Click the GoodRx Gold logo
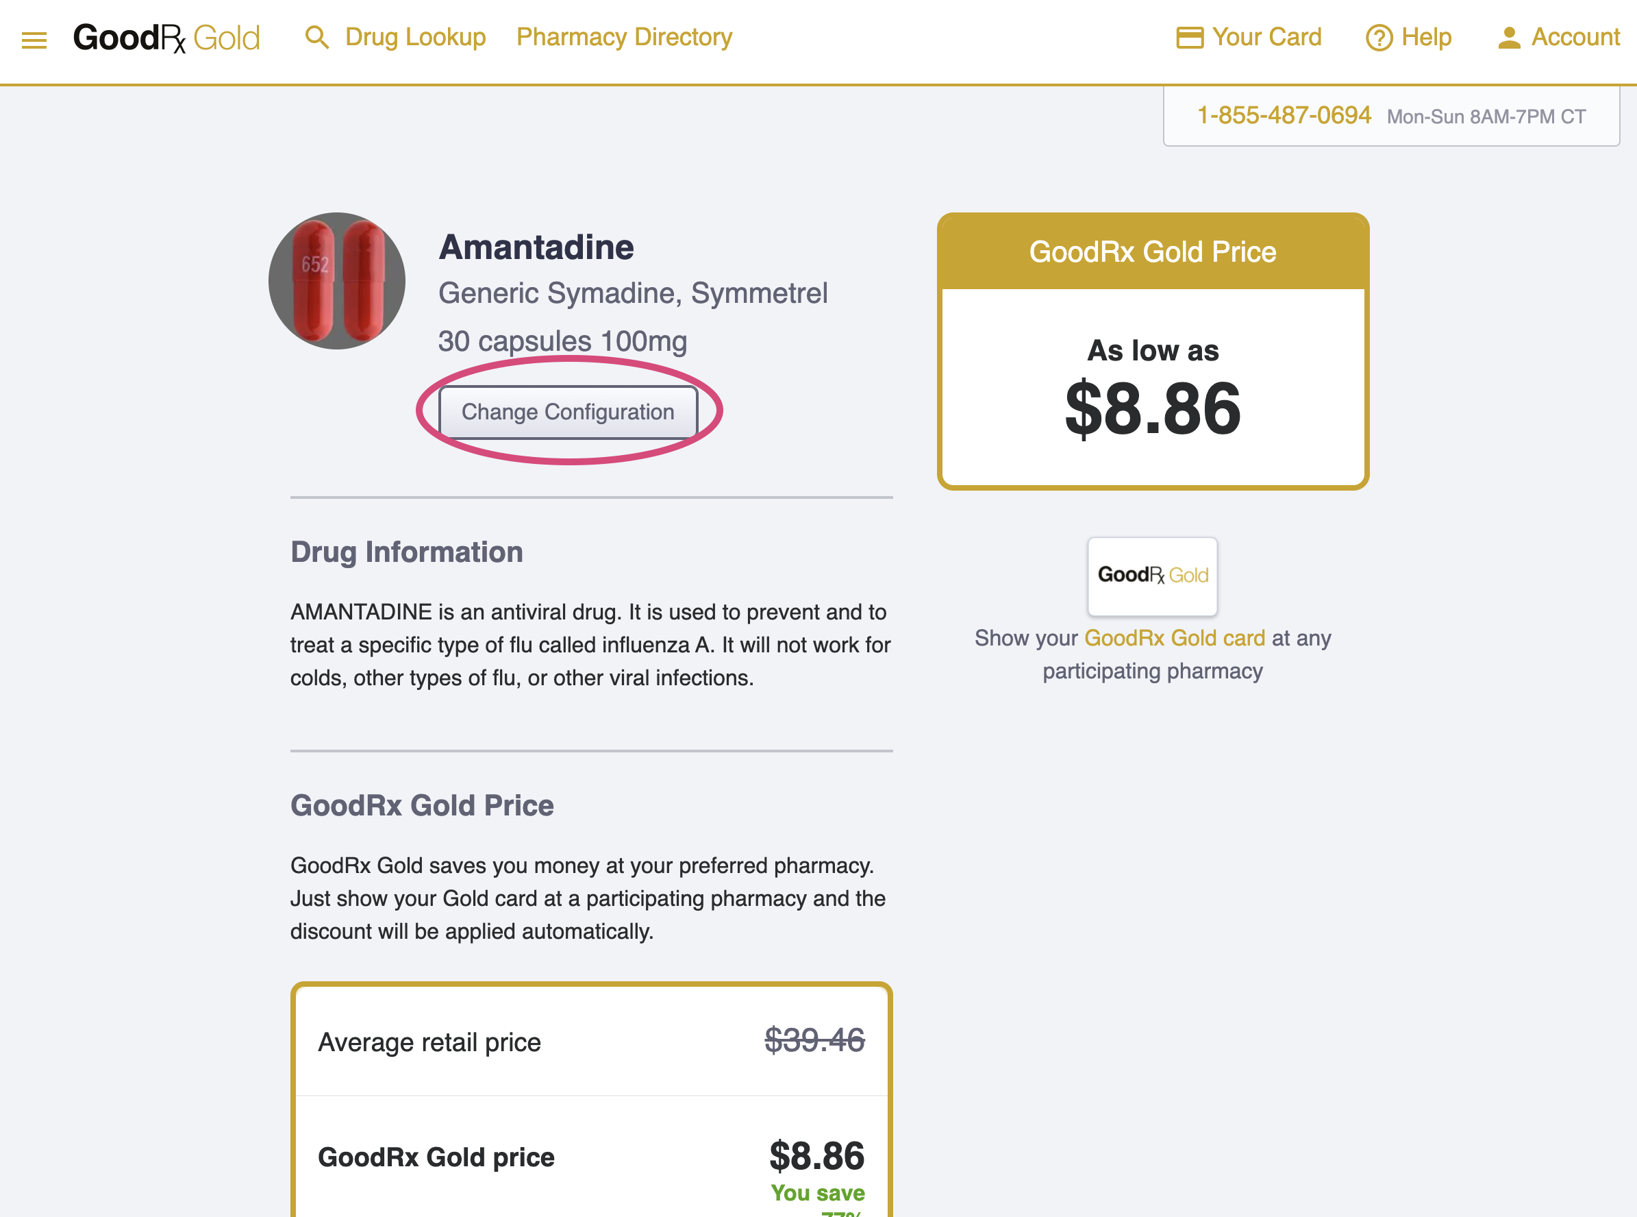The height and width of the screenshot is (1217, 1637). (166, 38)
